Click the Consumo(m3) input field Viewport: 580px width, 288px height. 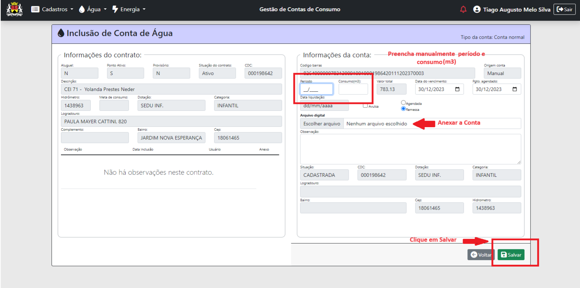353,89
